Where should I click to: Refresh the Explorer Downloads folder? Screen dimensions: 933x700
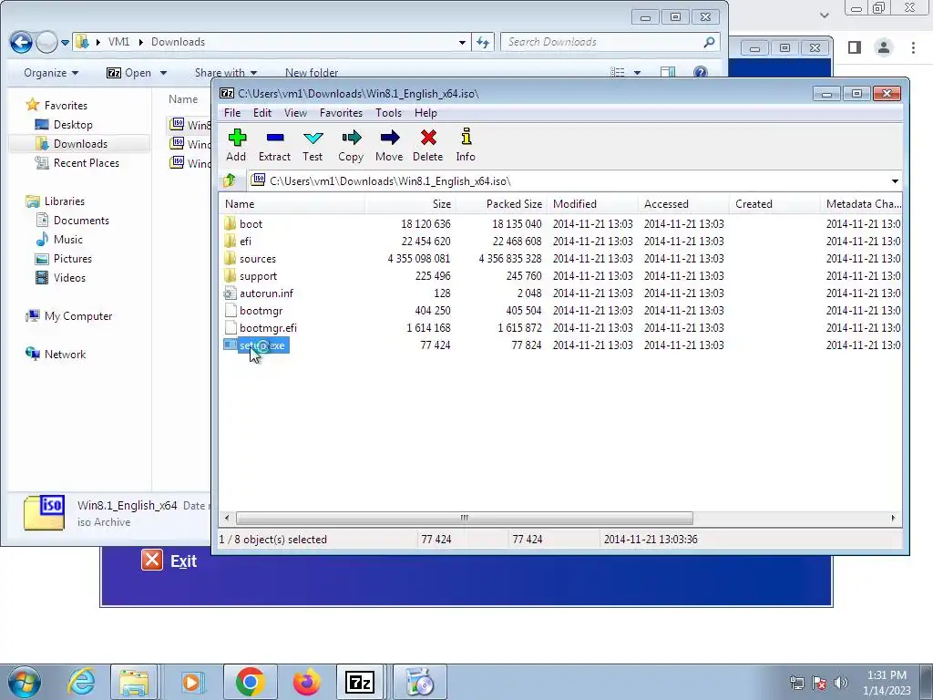click(x=483, y=42)
